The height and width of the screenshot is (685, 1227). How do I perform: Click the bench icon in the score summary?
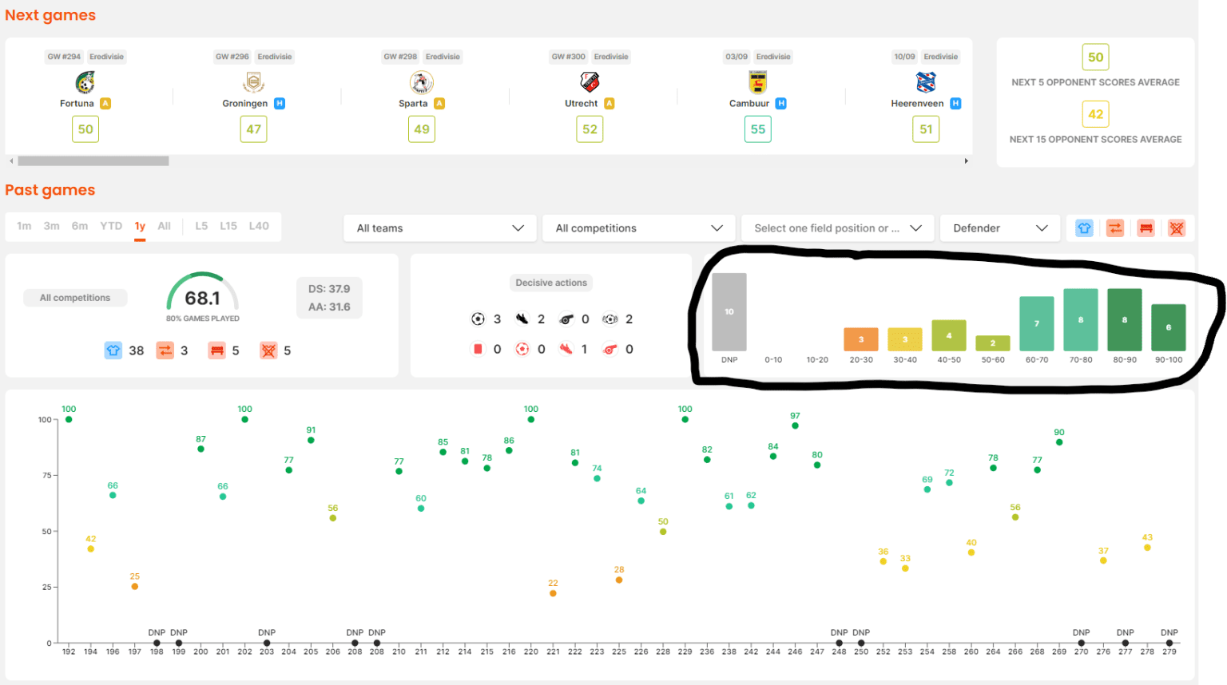(x=216, y=350)
